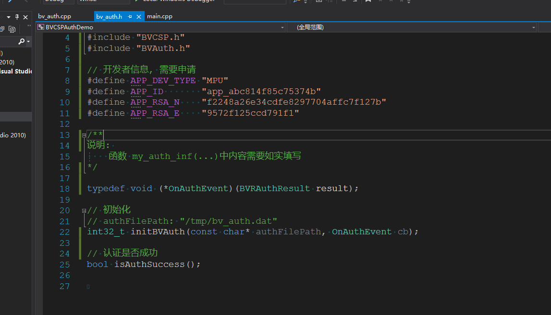Toggle auto-hide pin on Solution Explorer panel

(x=17, y=17)
